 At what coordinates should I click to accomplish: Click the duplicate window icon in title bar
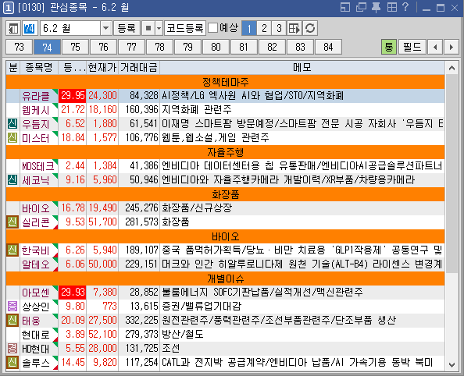pos(361,7)
